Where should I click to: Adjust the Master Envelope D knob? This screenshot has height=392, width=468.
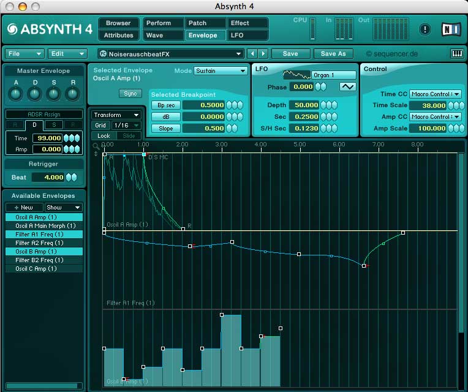coord(35,94)
